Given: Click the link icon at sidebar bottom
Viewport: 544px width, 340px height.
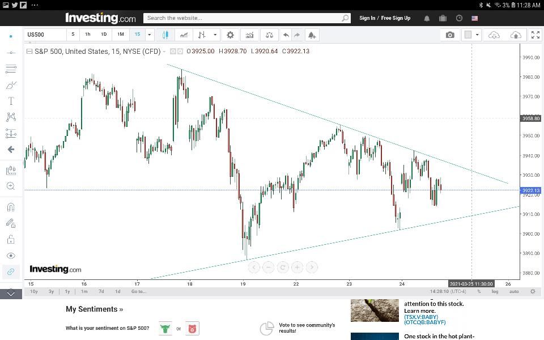Looking at the screenshot, I should coord(11,271).
